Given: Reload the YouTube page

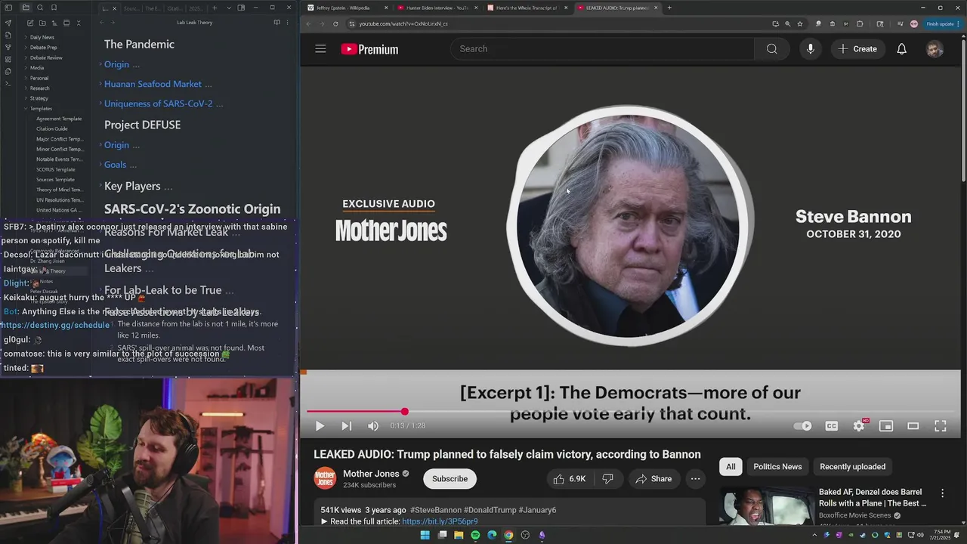Looking at the screenshot, I should coord(335,23).
